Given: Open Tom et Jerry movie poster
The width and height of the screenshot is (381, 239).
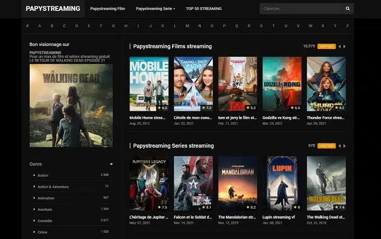Looking at the screenshot, I should (x=237, y=84).
